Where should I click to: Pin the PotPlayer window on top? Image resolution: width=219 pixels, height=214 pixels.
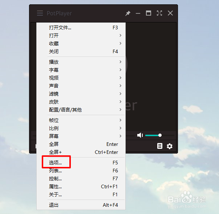pos(127,13)
